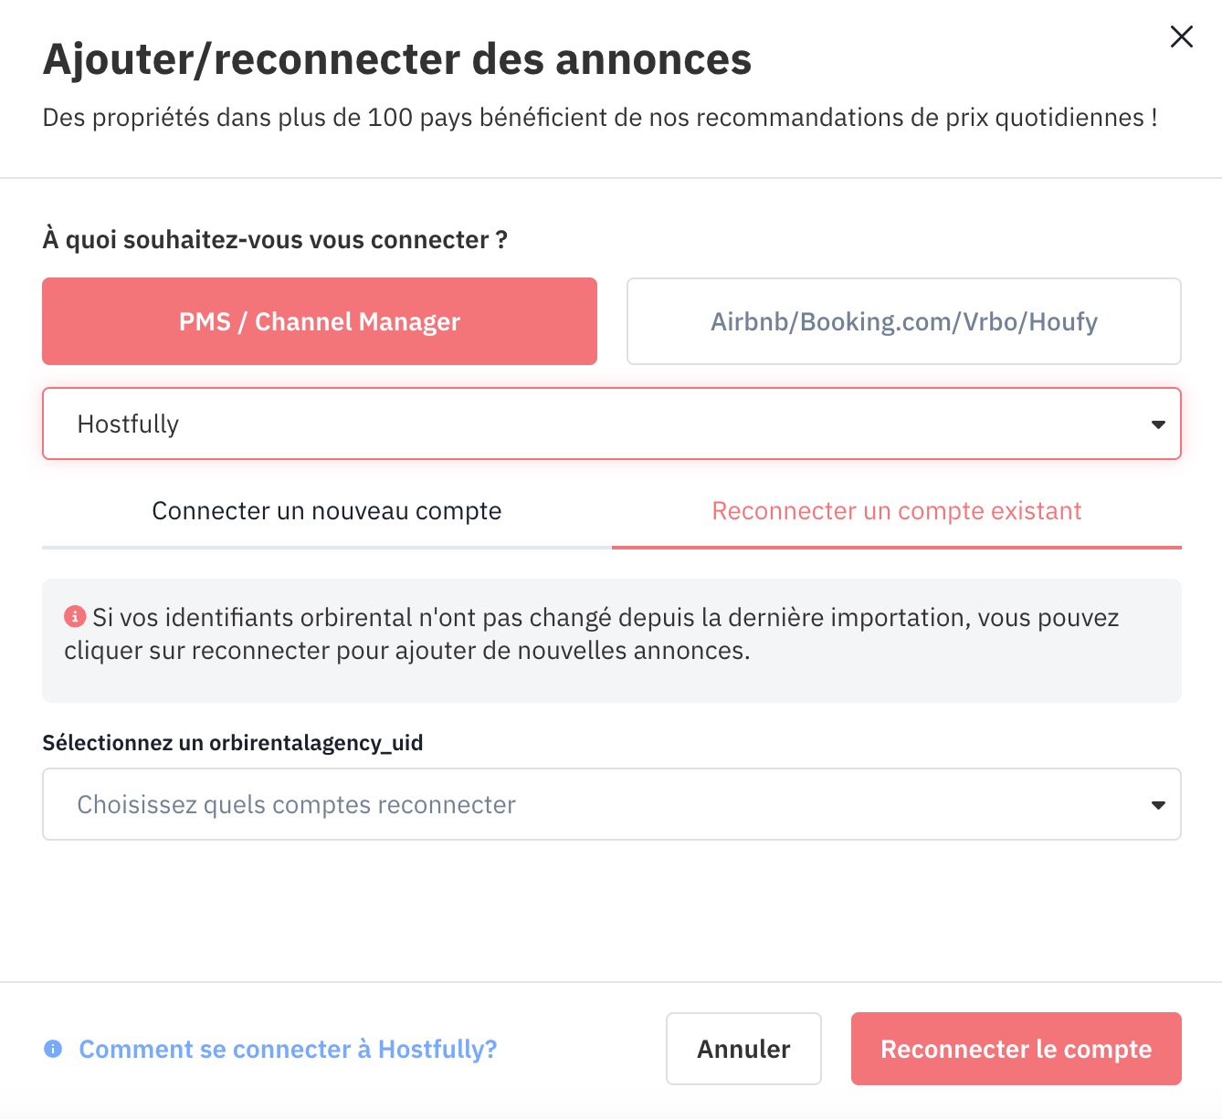The image size is (1222, 1119).
Task: Click the orbirental identifiants notice text
Action: (592, 634)
